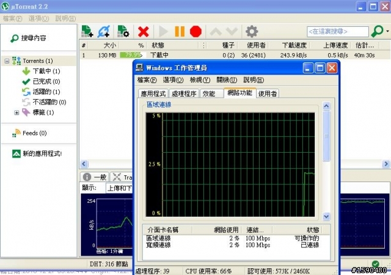Screen dimensions: 391x275
Task: Sort torrent list by 大小 column
Action: tap(104, 45)
